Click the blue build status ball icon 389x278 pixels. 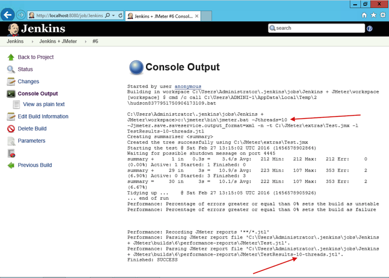pos(136,68)
